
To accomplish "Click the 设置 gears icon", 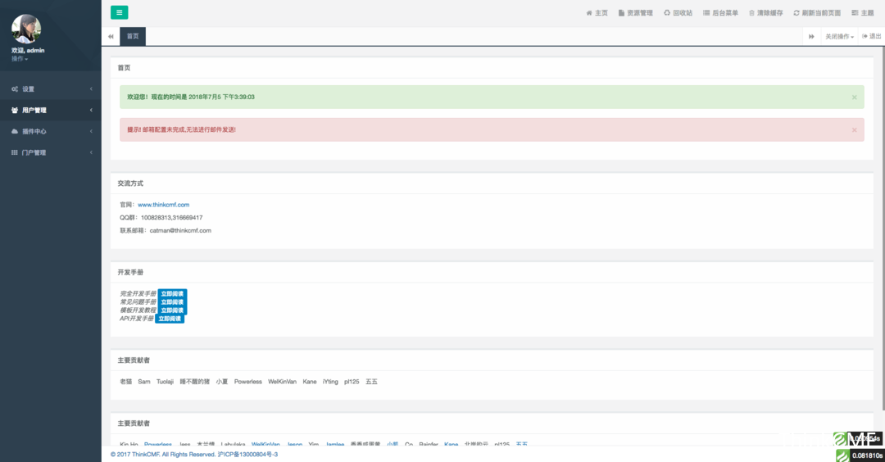I will pyautogui.click(x=15, y=89).
